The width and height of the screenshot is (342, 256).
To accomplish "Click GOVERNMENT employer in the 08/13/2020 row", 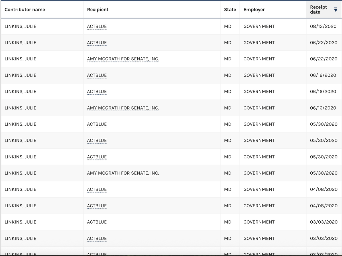I will 259,26.
